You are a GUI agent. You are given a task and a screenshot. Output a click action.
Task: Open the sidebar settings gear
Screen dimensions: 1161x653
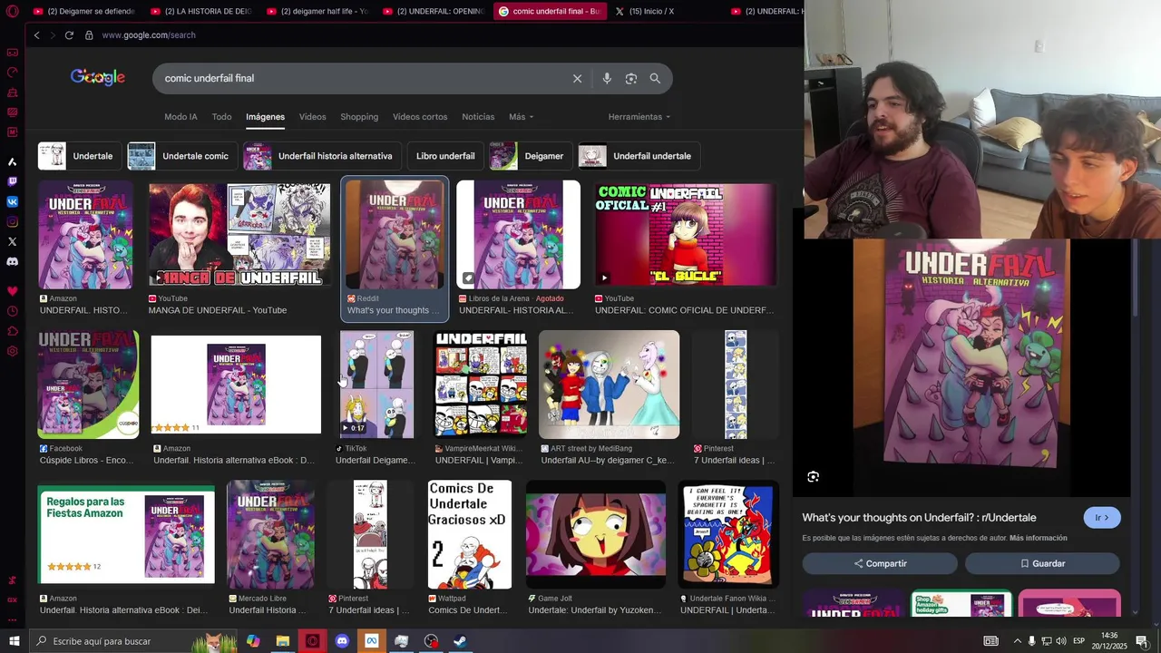pos(12,351)
